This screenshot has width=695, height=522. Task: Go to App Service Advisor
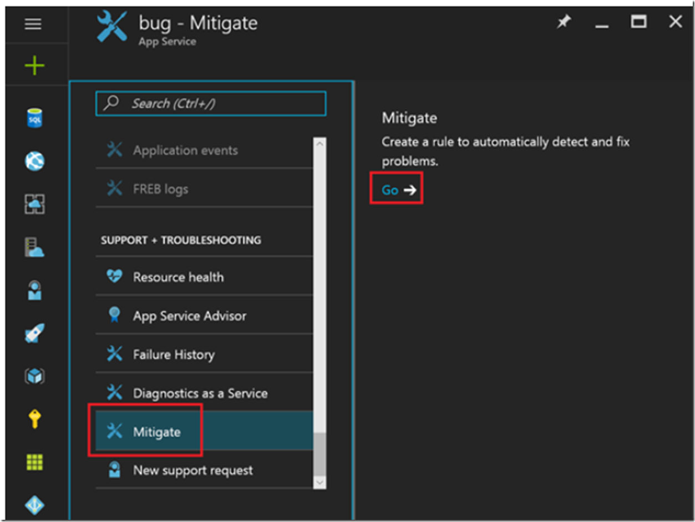[204, 315]
